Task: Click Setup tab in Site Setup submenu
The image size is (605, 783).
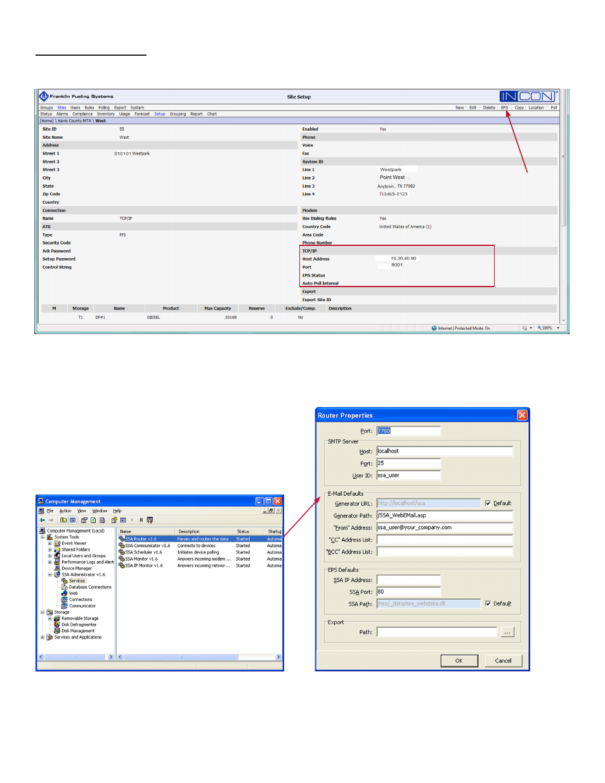Action: [x=160, y=114]
